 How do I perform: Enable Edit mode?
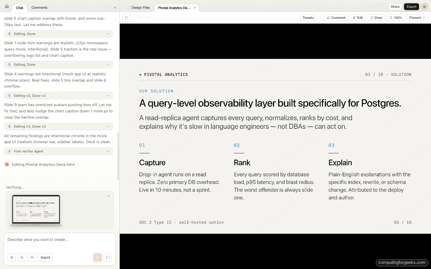358,18
